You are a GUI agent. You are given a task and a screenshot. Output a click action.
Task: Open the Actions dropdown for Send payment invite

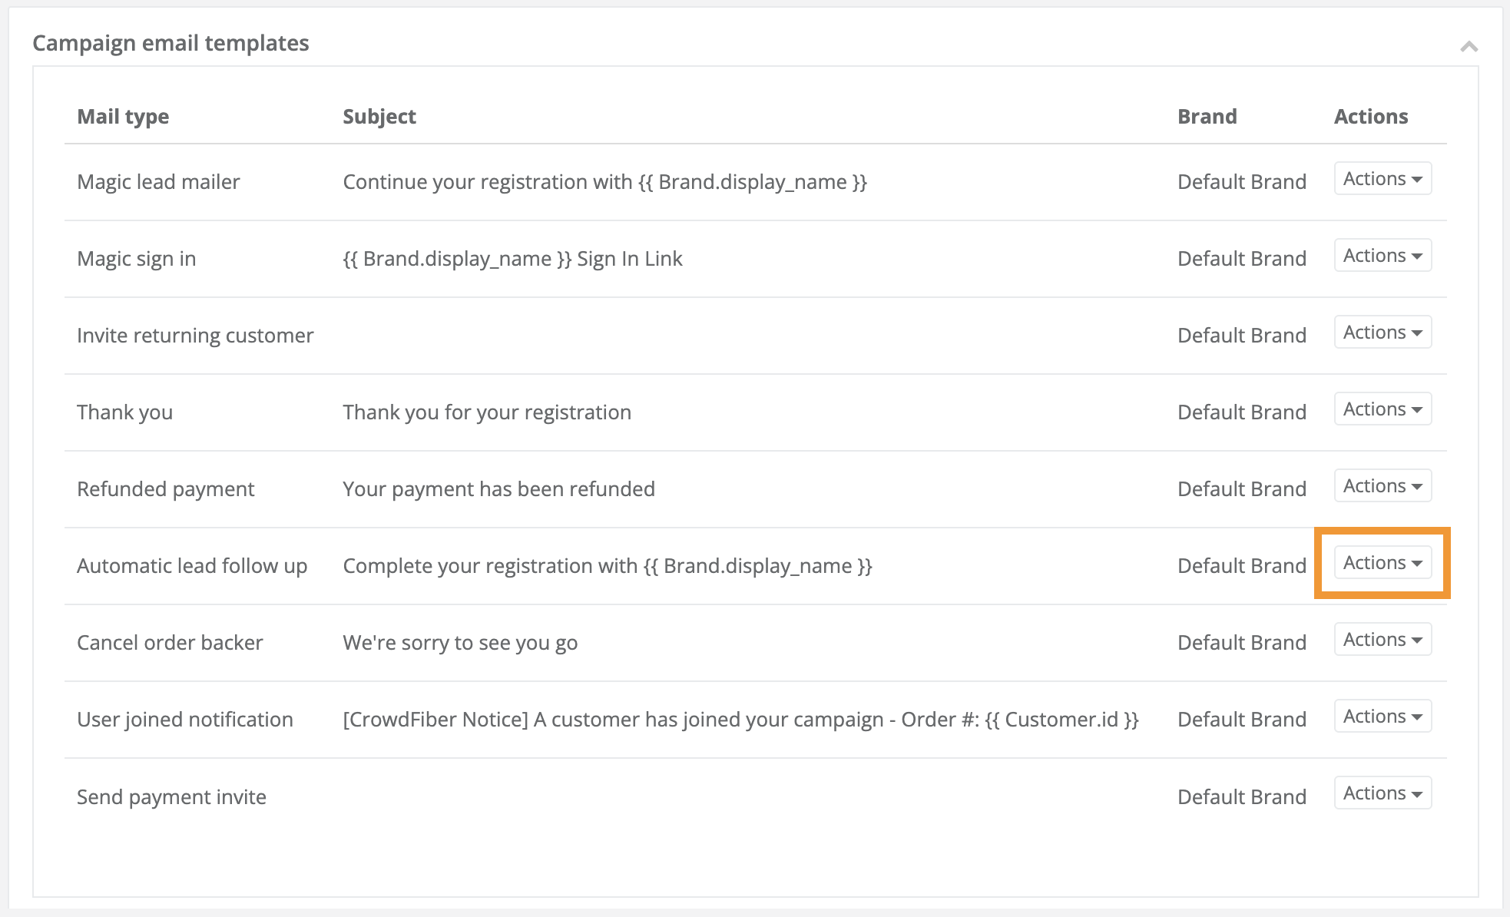click(x=1381, y=793)
